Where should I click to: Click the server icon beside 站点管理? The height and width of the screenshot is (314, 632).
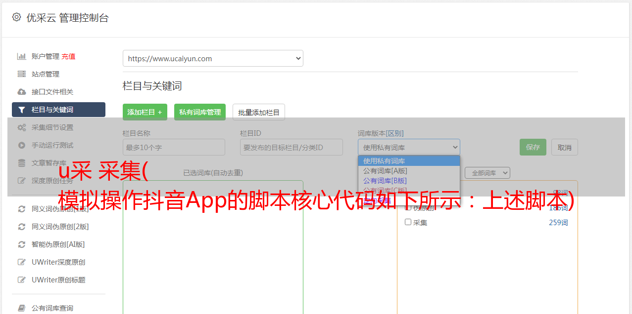click(21, 74)
